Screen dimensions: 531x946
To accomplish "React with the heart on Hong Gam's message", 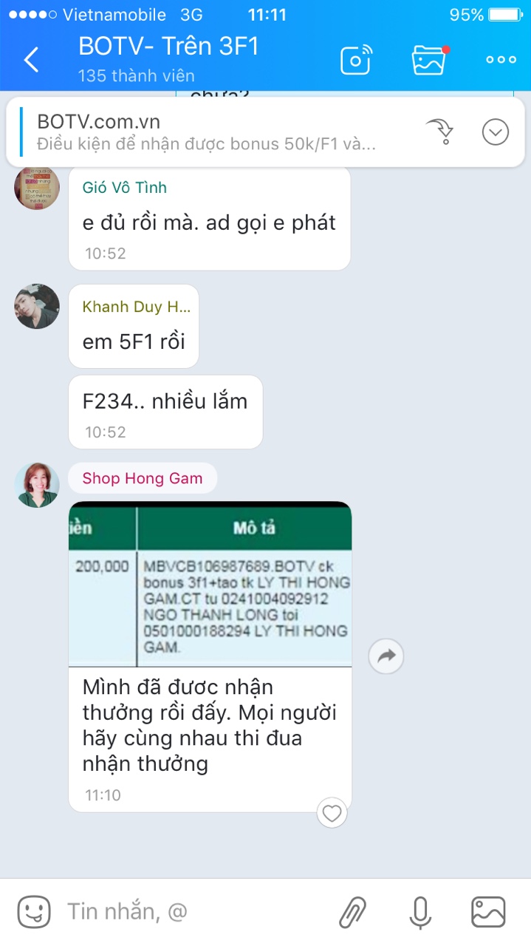I will [x=332, y=813].
